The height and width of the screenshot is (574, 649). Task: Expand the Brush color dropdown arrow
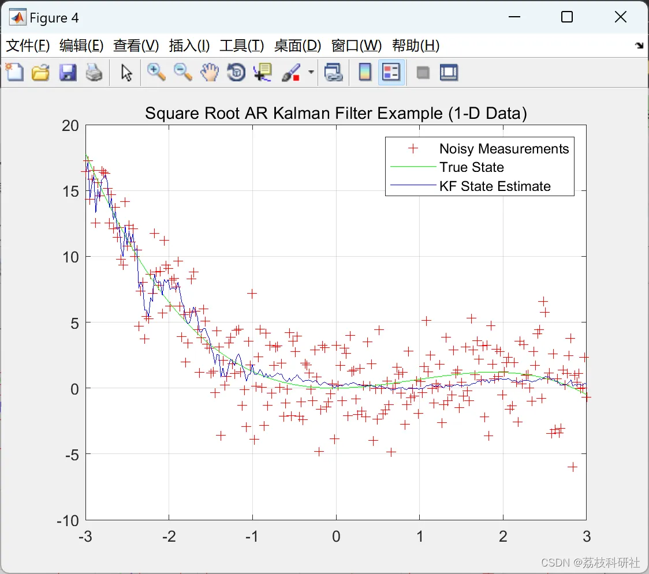pyautogui.click(x=311, y=72)
